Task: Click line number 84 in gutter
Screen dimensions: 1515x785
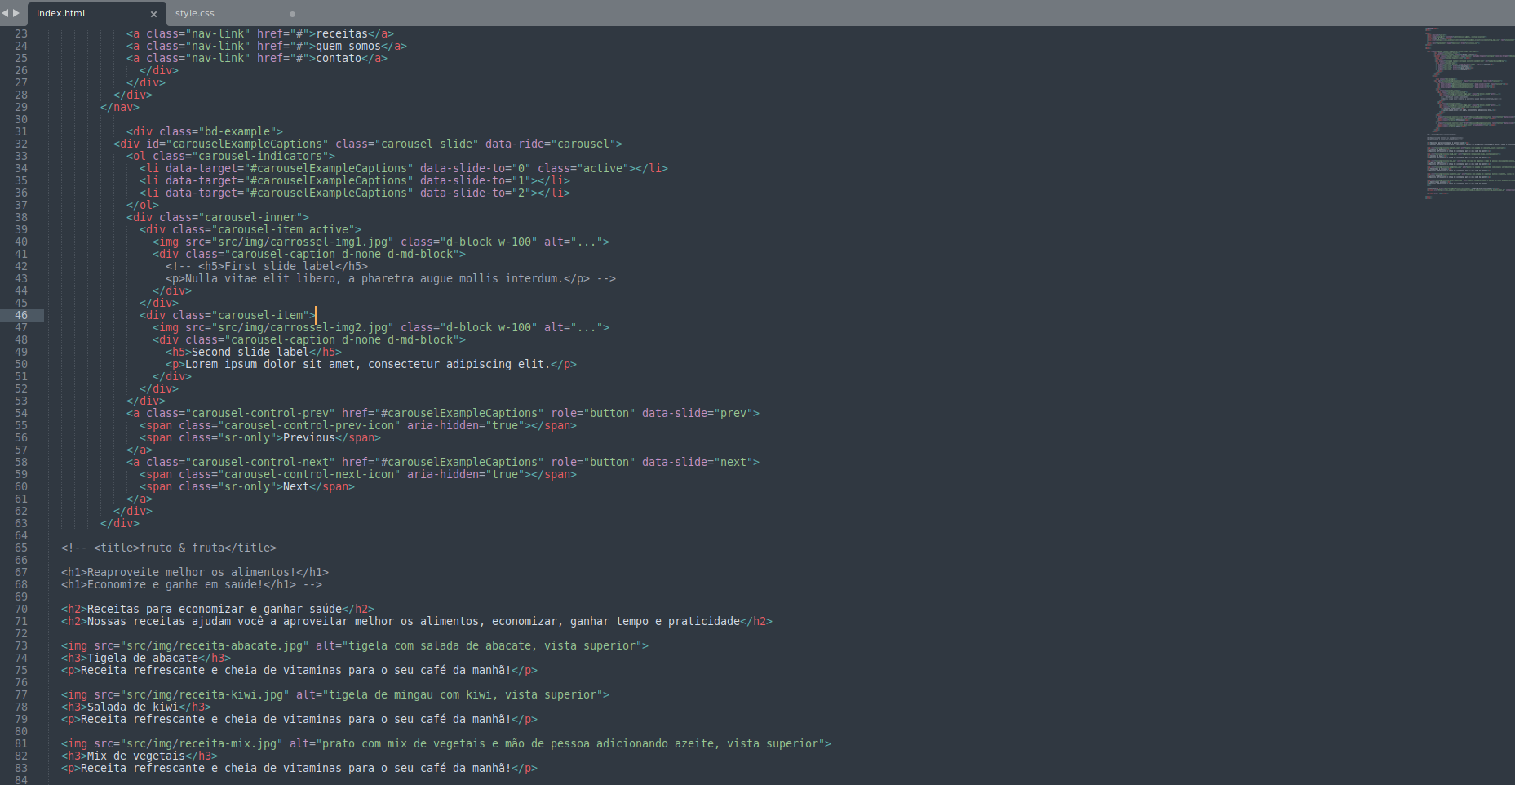Action: [21, 779]
